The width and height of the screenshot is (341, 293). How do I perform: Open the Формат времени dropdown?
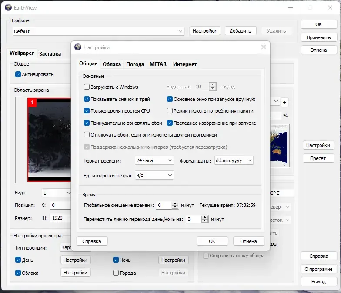click(154, 160)
